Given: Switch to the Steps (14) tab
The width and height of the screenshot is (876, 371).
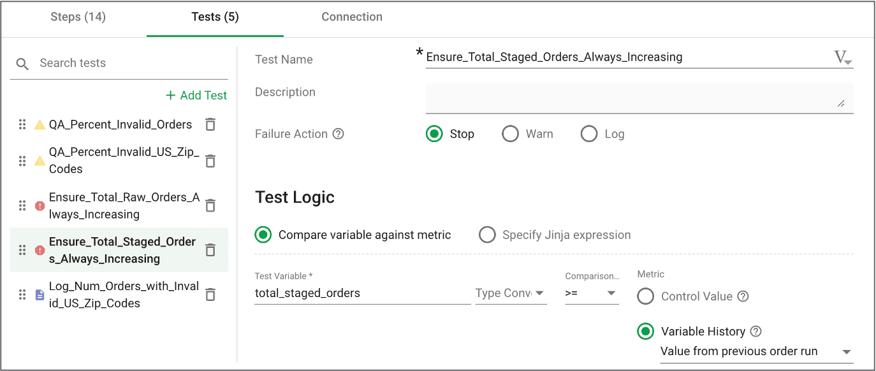Looking at the screenshot, I should (78, 17).
